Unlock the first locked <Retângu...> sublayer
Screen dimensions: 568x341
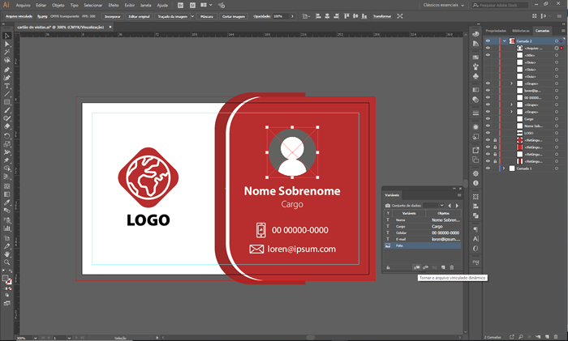click(x=495, y=140)
